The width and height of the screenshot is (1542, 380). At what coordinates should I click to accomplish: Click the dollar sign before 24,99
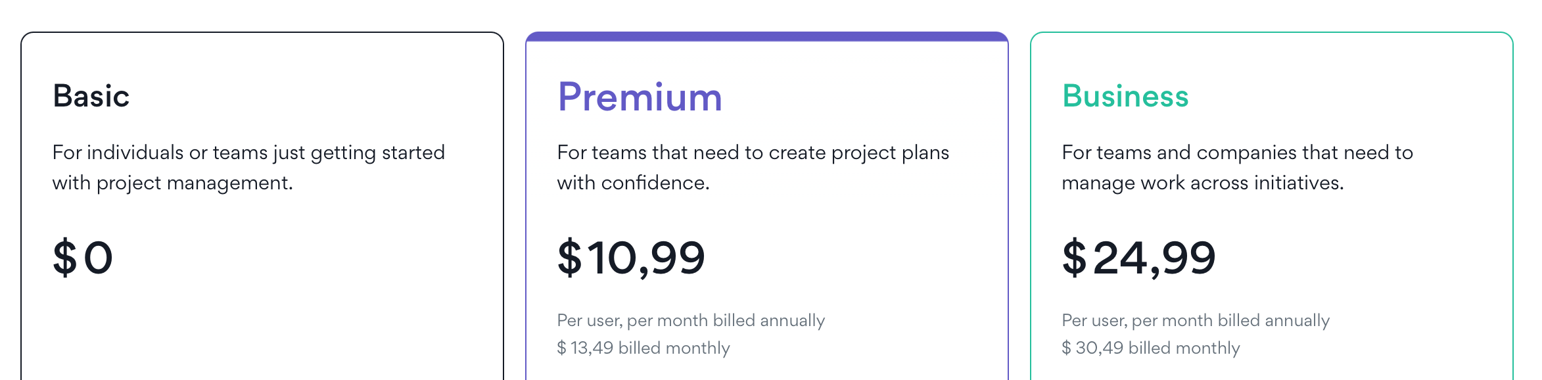coord(1074,258)
